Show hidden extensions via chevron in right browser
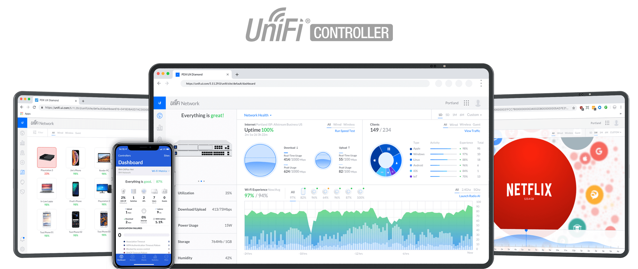This screenshot has width=638, height=269. click(x=621, y=114)
